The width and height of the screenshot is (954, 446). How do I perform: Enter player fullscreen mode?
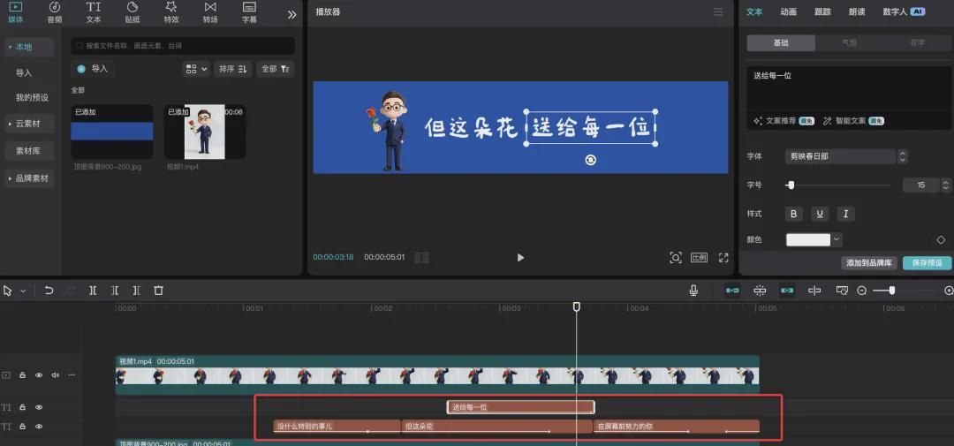tap(723, 257)
